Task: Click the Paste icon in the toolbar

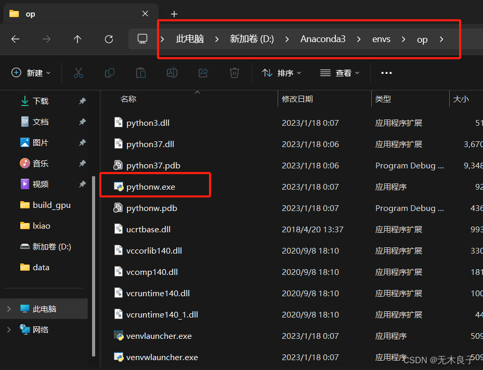Action: tap(141, 73)
